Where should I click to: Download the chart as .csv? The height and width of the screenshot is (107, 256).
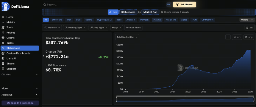pyautogui.click(x=237, y=37)
